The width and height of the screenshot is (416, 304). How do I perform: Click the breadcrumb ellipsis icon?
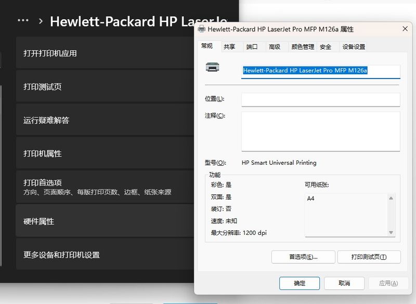pos(23,21)
